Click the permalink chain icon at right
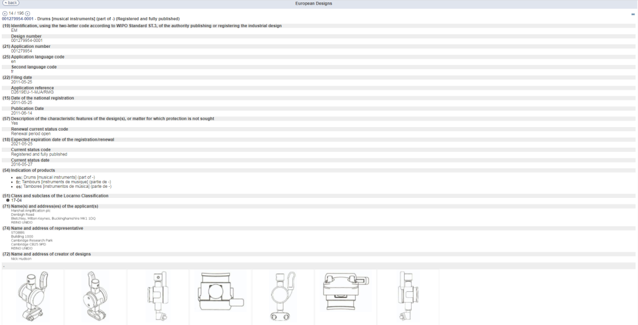The image size is (638, 325). tap(633, 14)
